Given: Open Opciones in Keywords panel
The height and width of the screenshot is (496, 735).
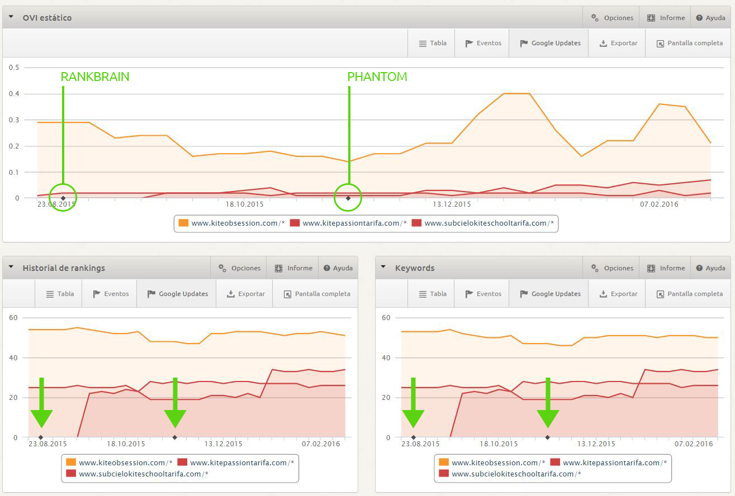Looking at the screenshot, I should [x=612, y=268].
